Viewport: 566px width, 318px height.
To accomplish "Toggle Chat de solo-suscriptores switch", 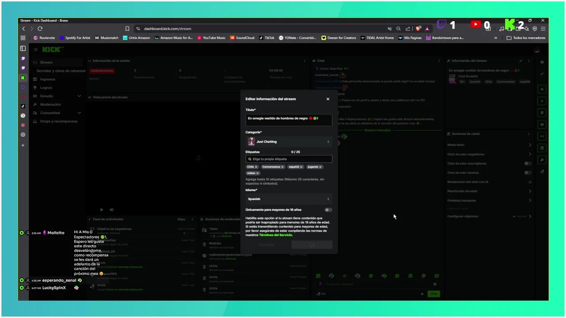I will click(528, 163).
